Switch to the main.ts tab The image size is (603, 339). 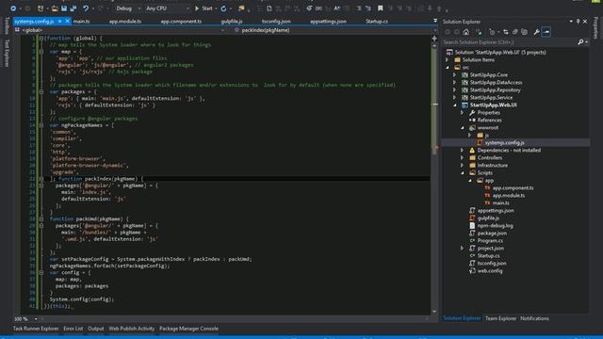[82, 21]
